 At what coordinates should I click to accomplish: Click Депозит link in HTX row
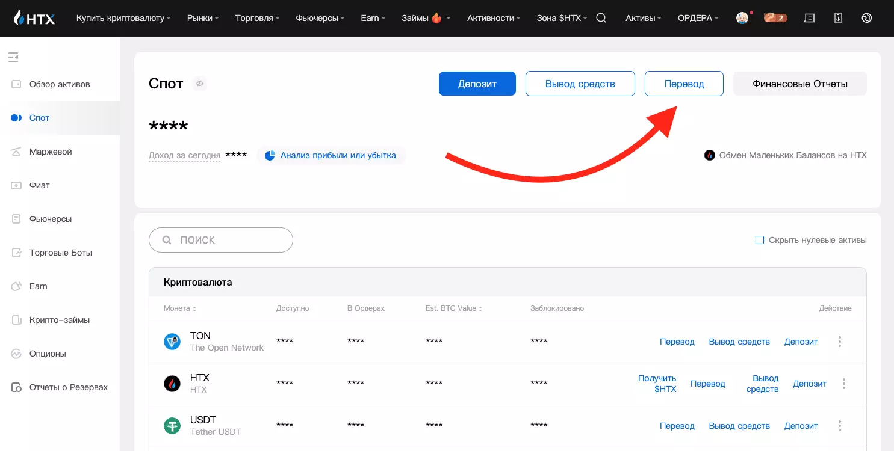810,384
